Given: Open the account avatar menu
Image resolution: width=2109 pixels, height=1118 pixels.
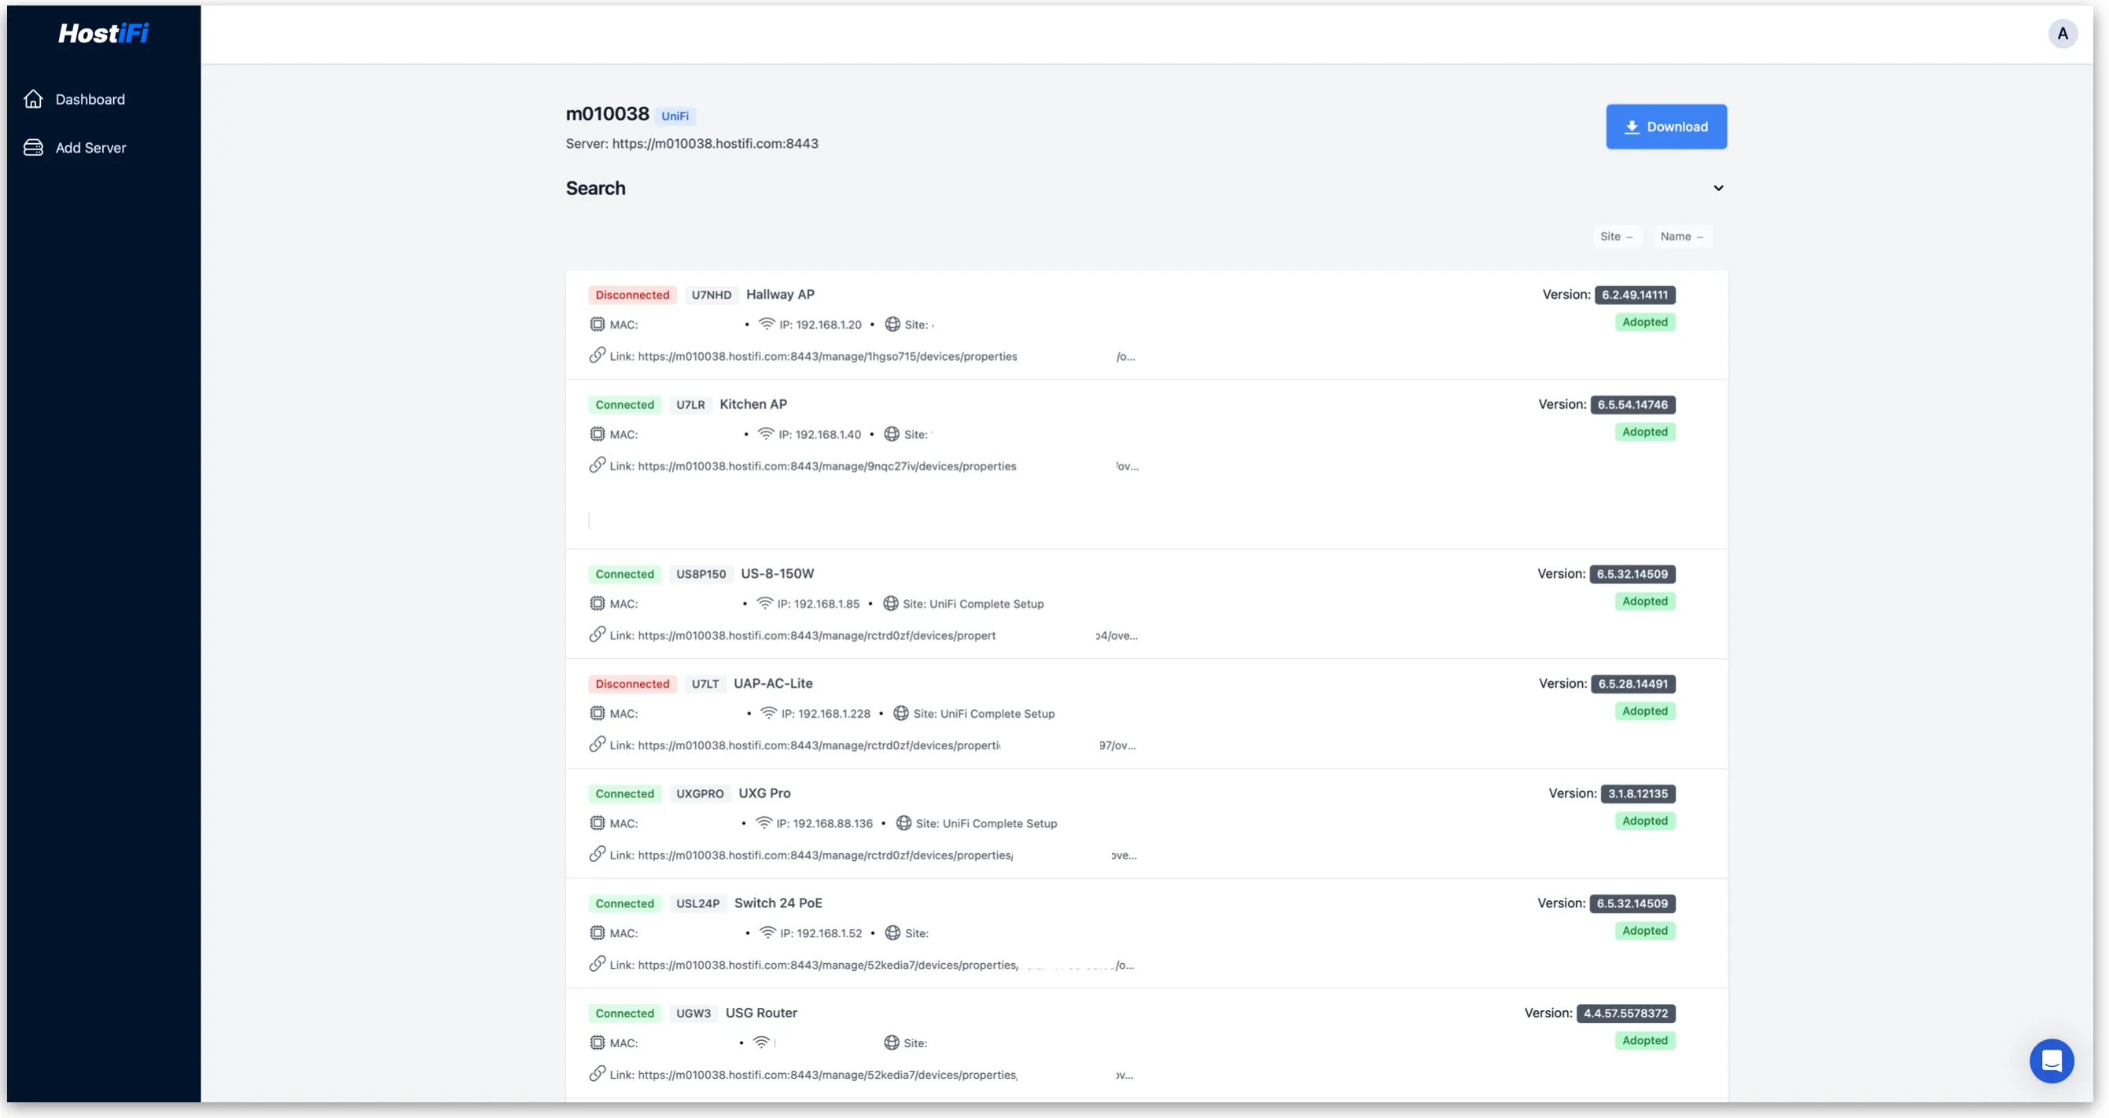Looking at the screenshot, I should [x=2063, y=34].
